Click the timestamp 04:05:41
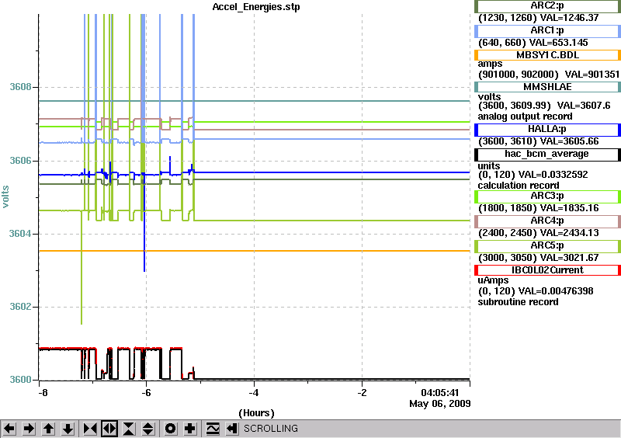Image resolution: width=621 pixels, height=438 pixels. (440, 393)
